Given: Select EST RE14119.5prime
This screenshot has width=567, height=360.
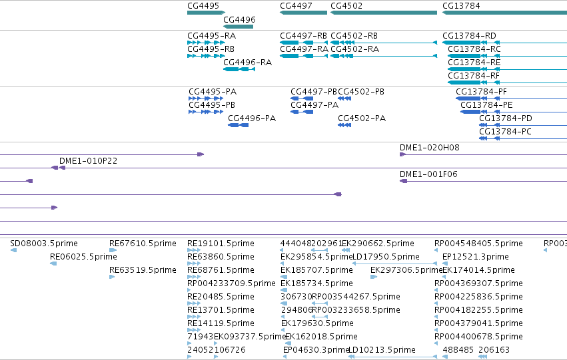Looking at the screenshot, I should coord(221,323).
